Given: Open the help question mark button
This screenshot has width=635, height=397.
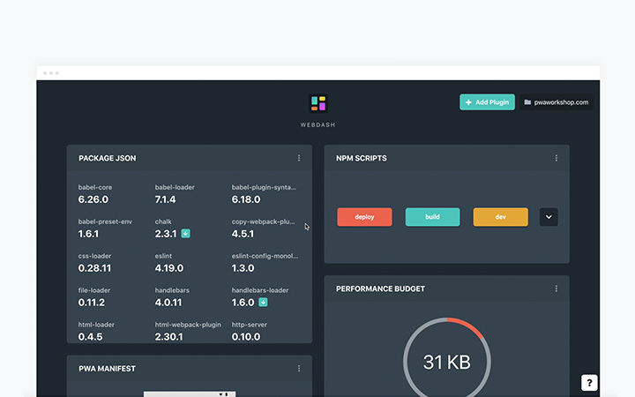Looking at the screenshot, I should click(589, 383).
